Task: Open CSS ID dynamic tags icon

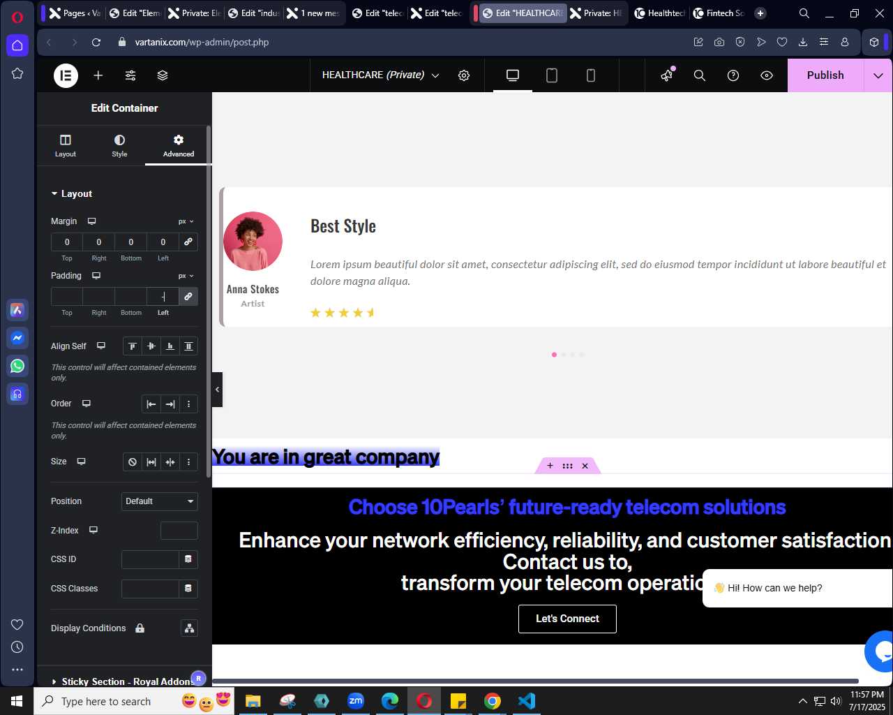Action: tap(188, 559)
